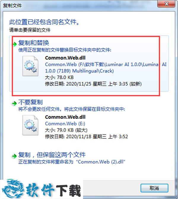Cancel with the 取消 button
Screen dimensions: 178x199
(x=154, y=188)
